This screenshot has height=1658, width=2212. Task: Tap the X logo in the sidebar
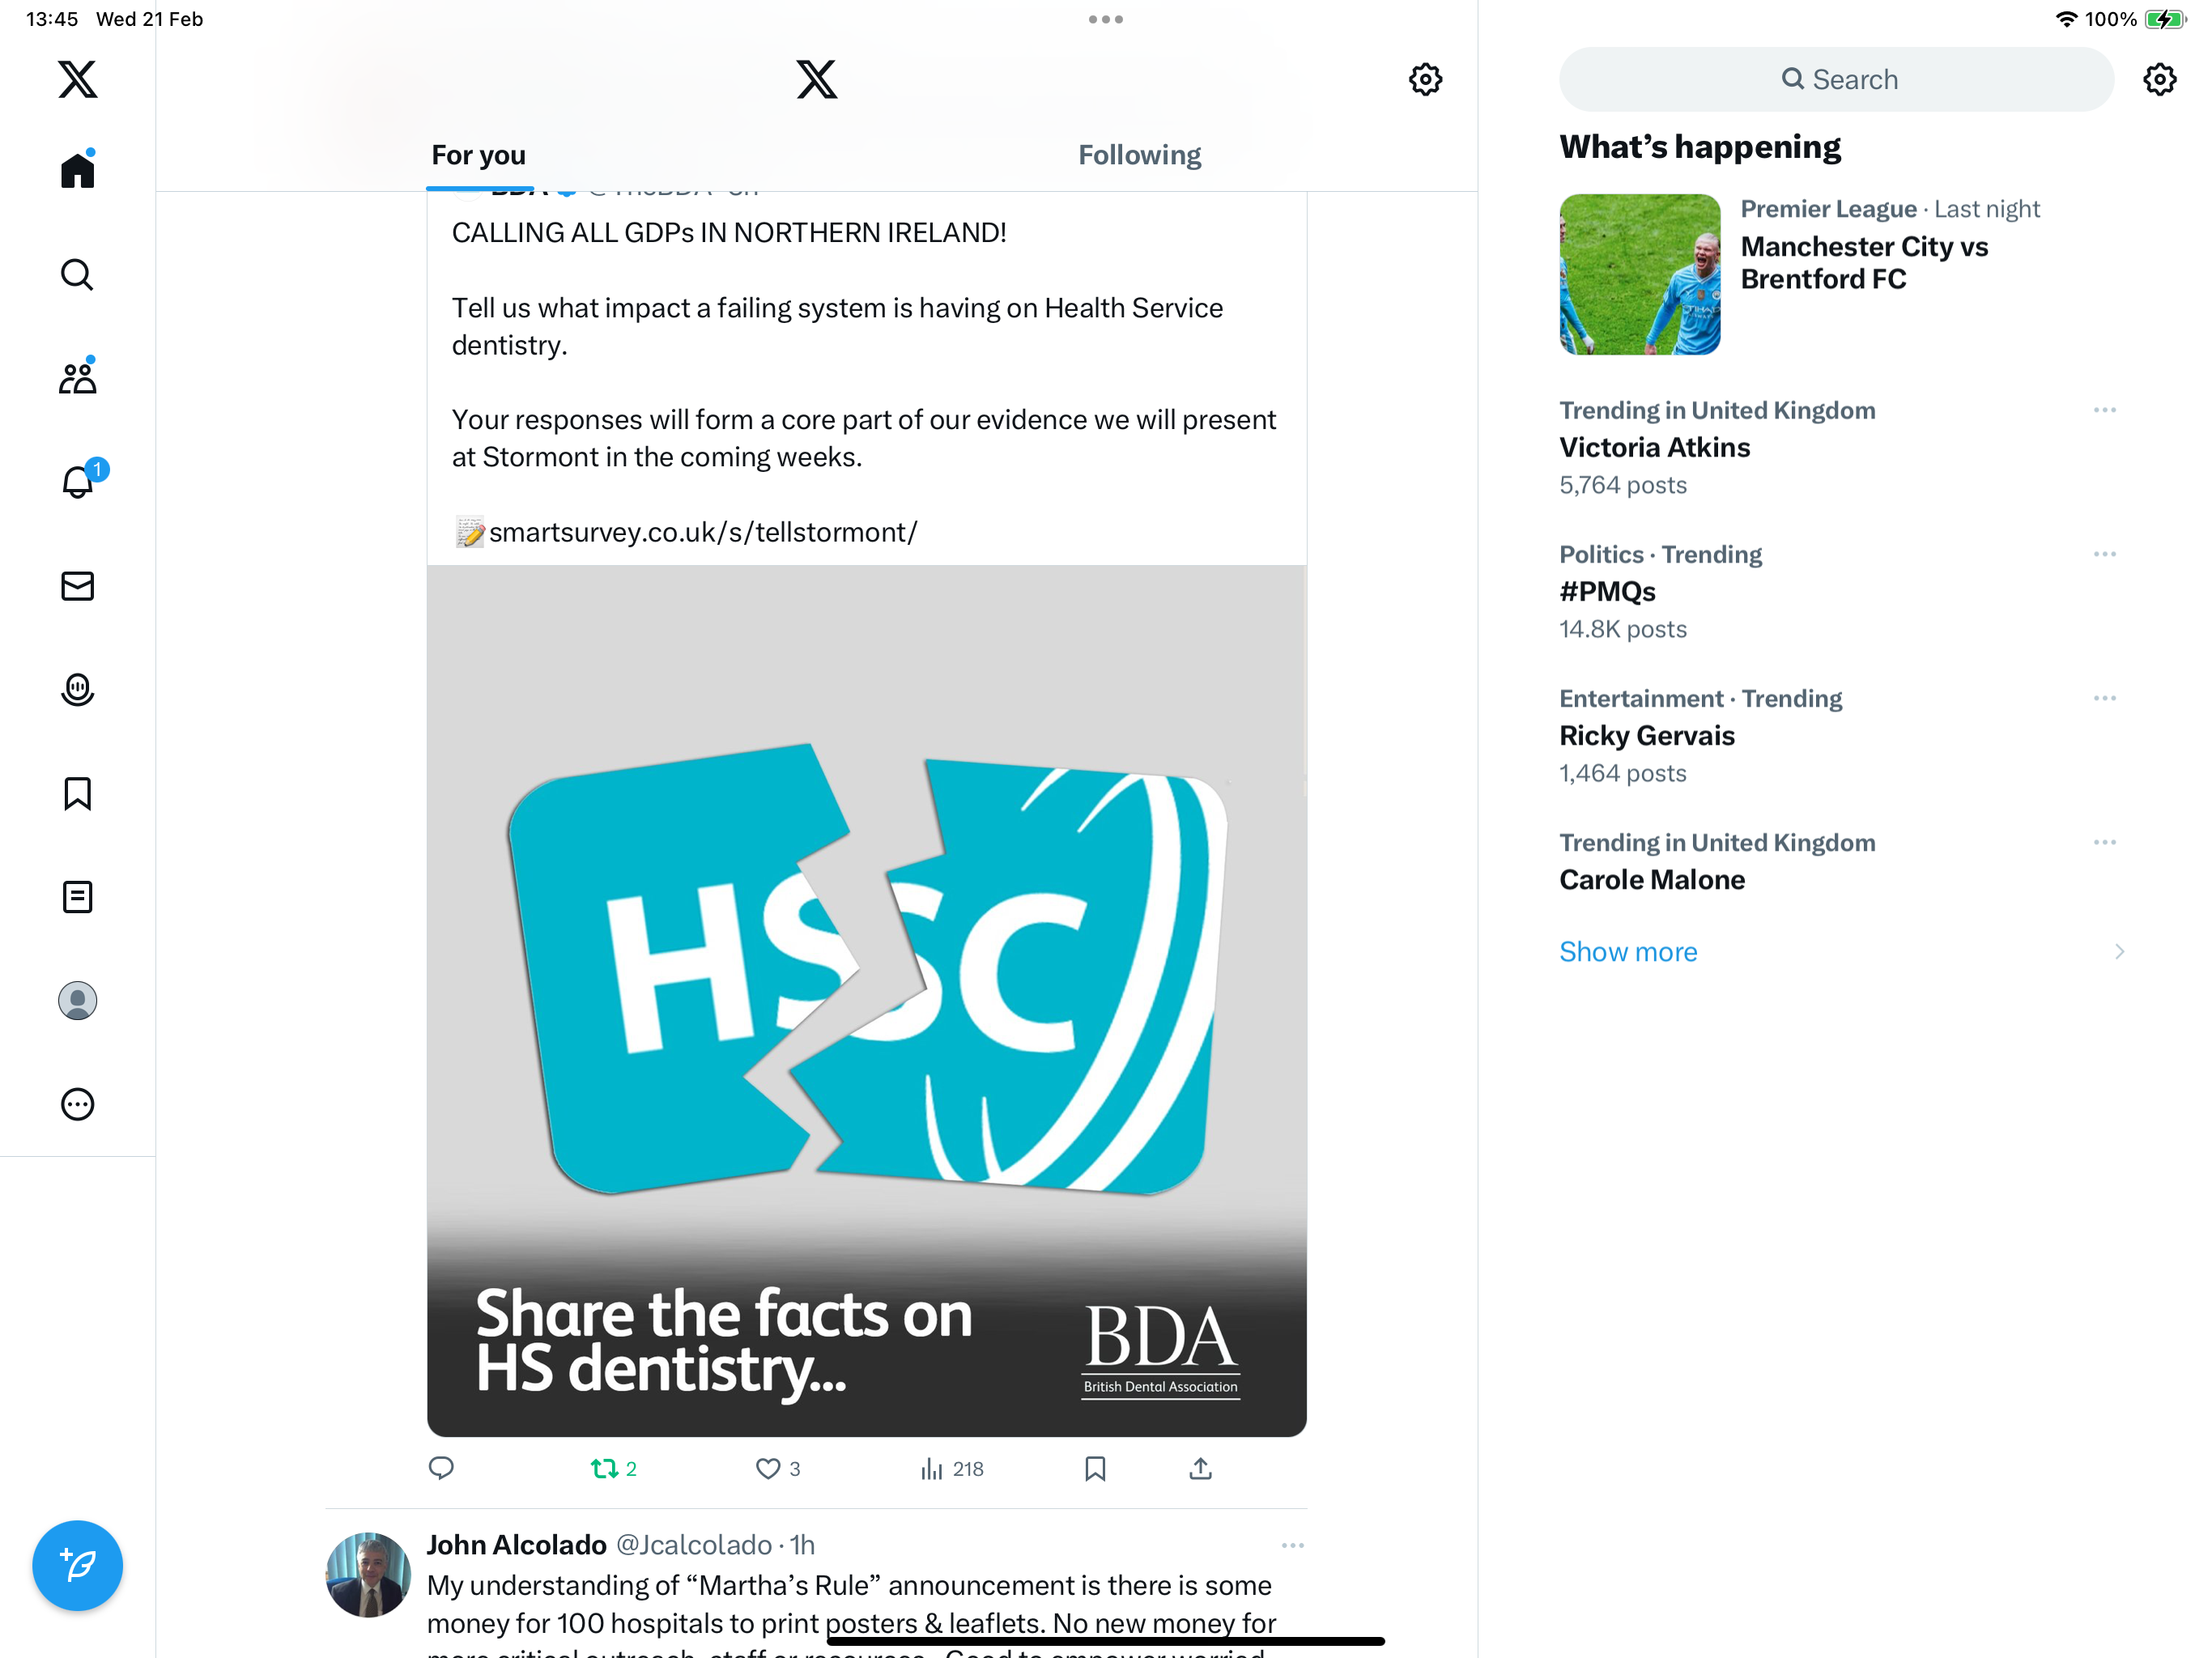point(77,79)
